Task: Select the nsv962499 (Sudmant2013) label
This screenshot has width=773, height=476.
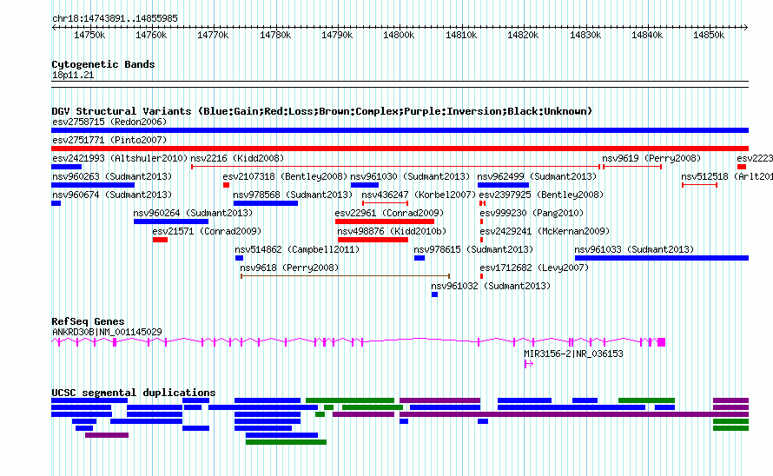Action: coord(537,176)
